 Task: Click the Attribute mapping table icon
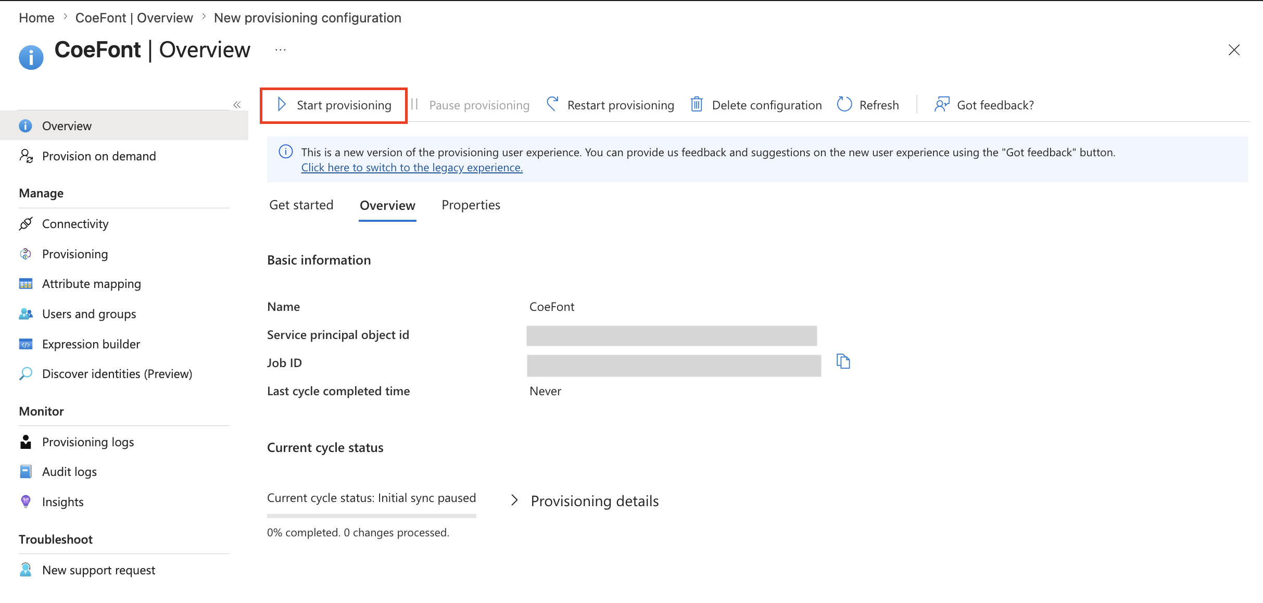[x=26, y=284]
